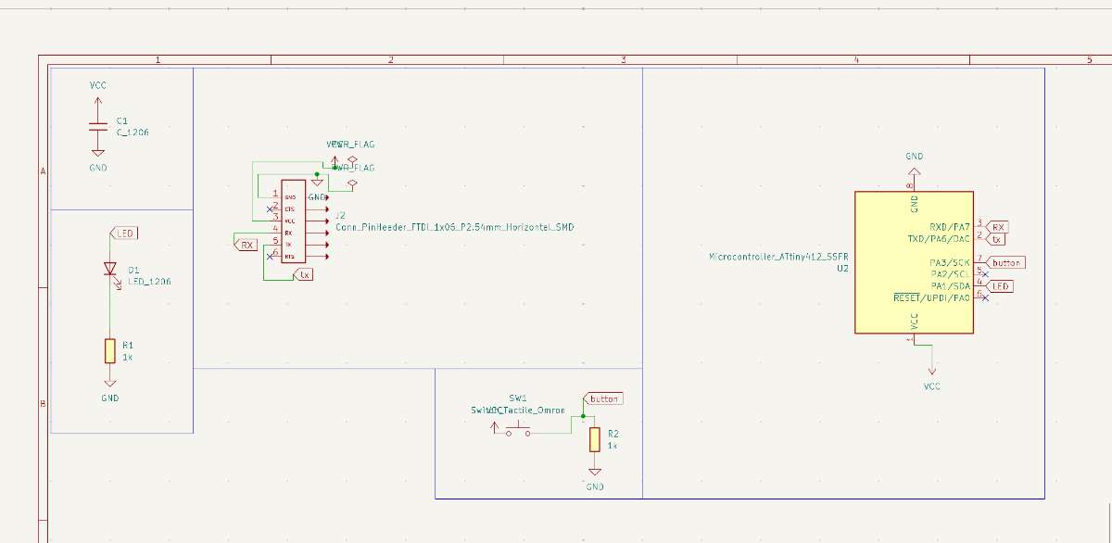Select the LED label at U2 pin 4
The image size is (1112, 543).
999,286
